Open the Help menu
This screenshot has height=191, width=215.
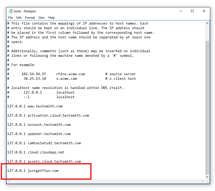coord(51,18)
